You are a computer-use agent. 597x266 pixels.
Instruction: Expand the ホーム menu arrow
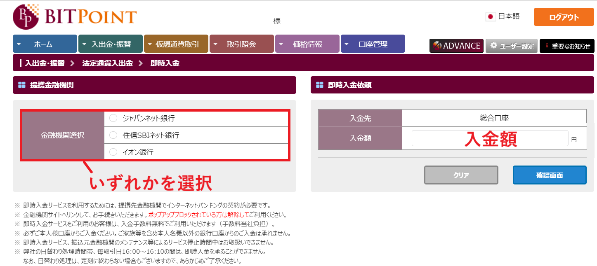19,44
